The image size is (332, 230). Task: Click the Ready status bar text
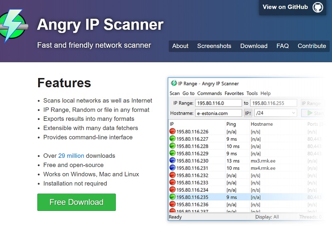[175, 217]
